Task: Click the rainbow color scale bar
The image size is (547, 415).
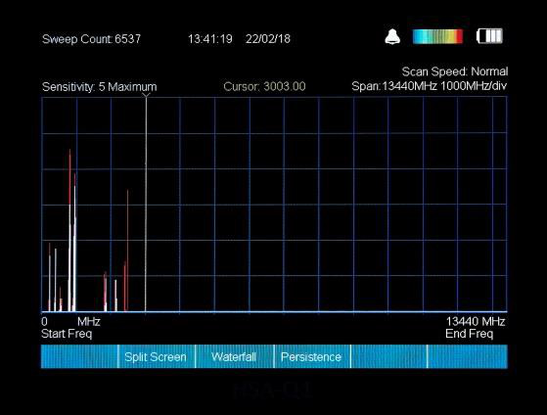Action: click(x=437, y=36)
